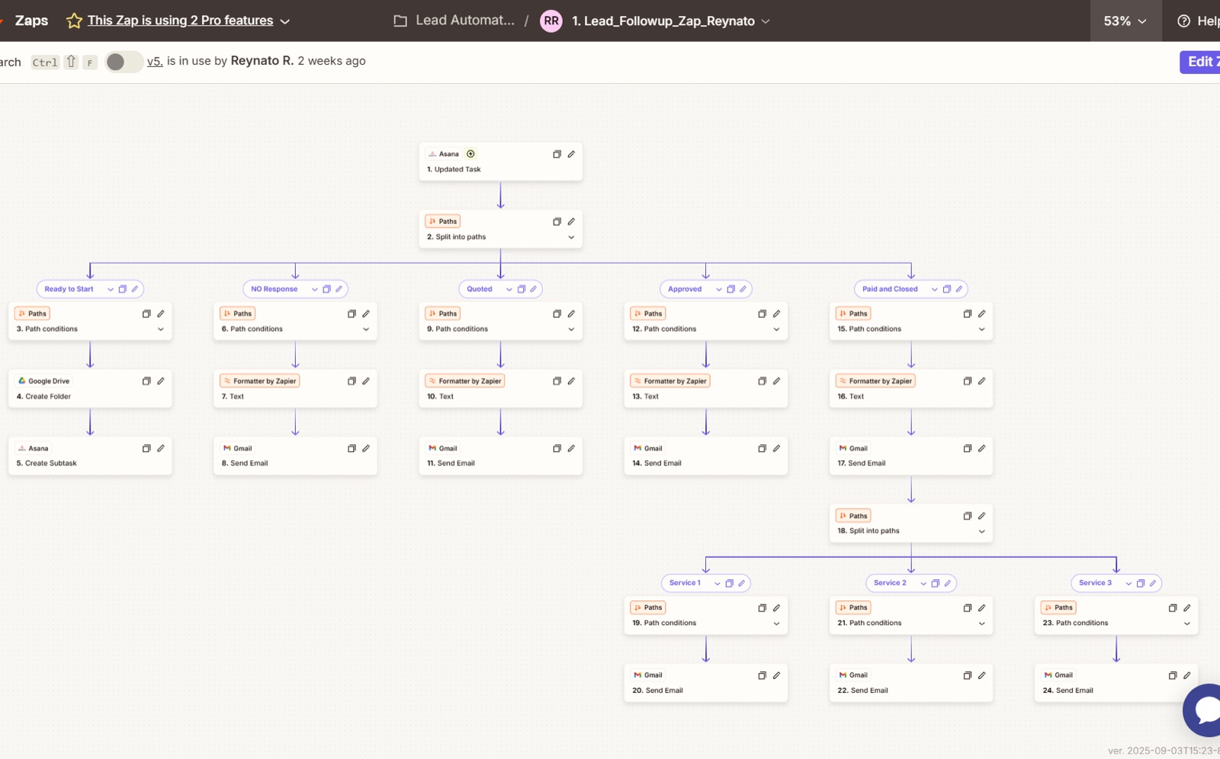The image size is (1220, 759).
Task: Select the Google Drive step 4 Create Folder card
Action: click(x=90, y=389)
